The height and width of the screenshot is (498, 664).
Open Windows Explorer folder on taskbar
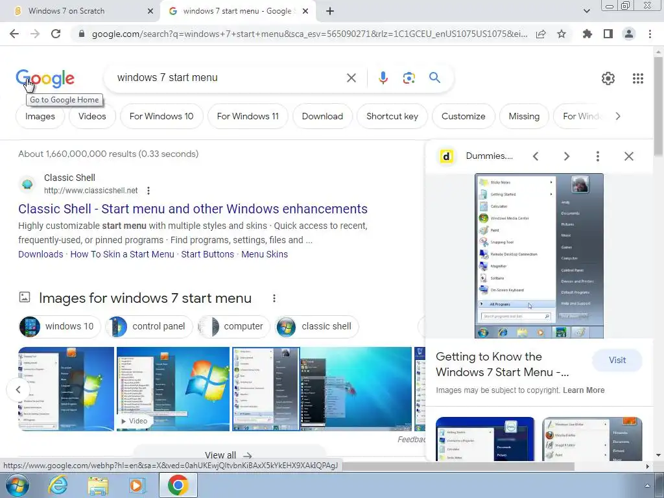pyautogui.click(x=98, y=486)
